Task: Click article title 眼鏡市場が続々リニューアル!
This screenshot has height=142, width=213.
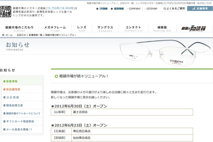Action: coord(84,76)
